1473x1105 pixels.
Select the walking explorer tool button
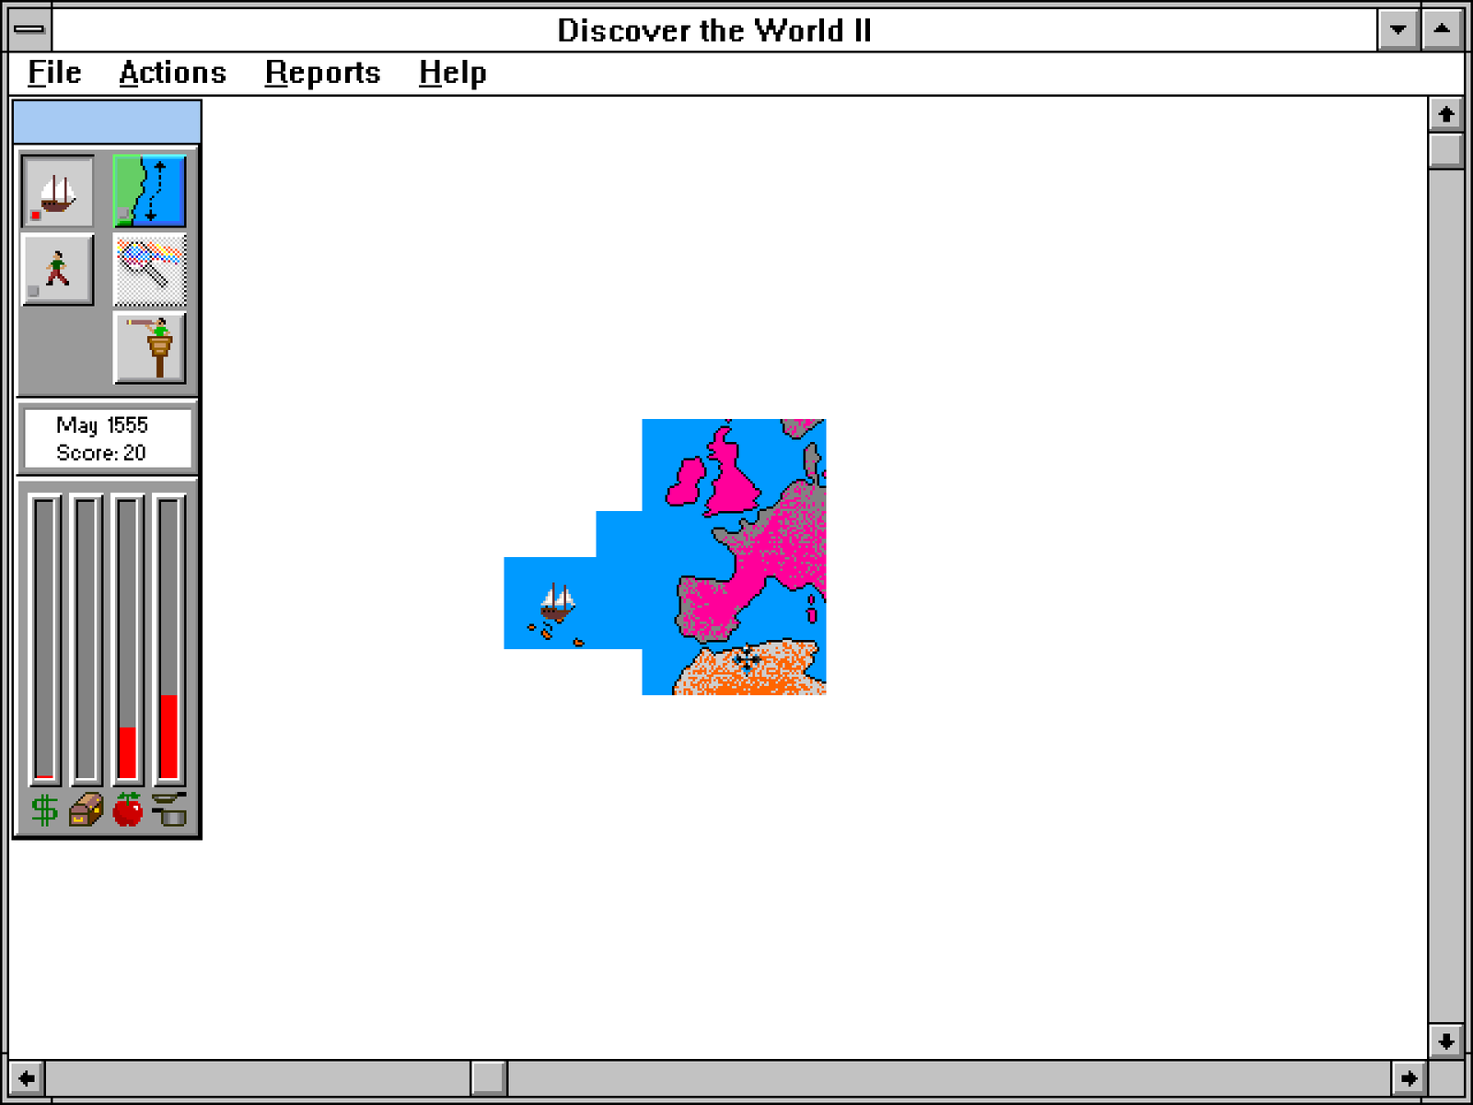pos(57,270)
